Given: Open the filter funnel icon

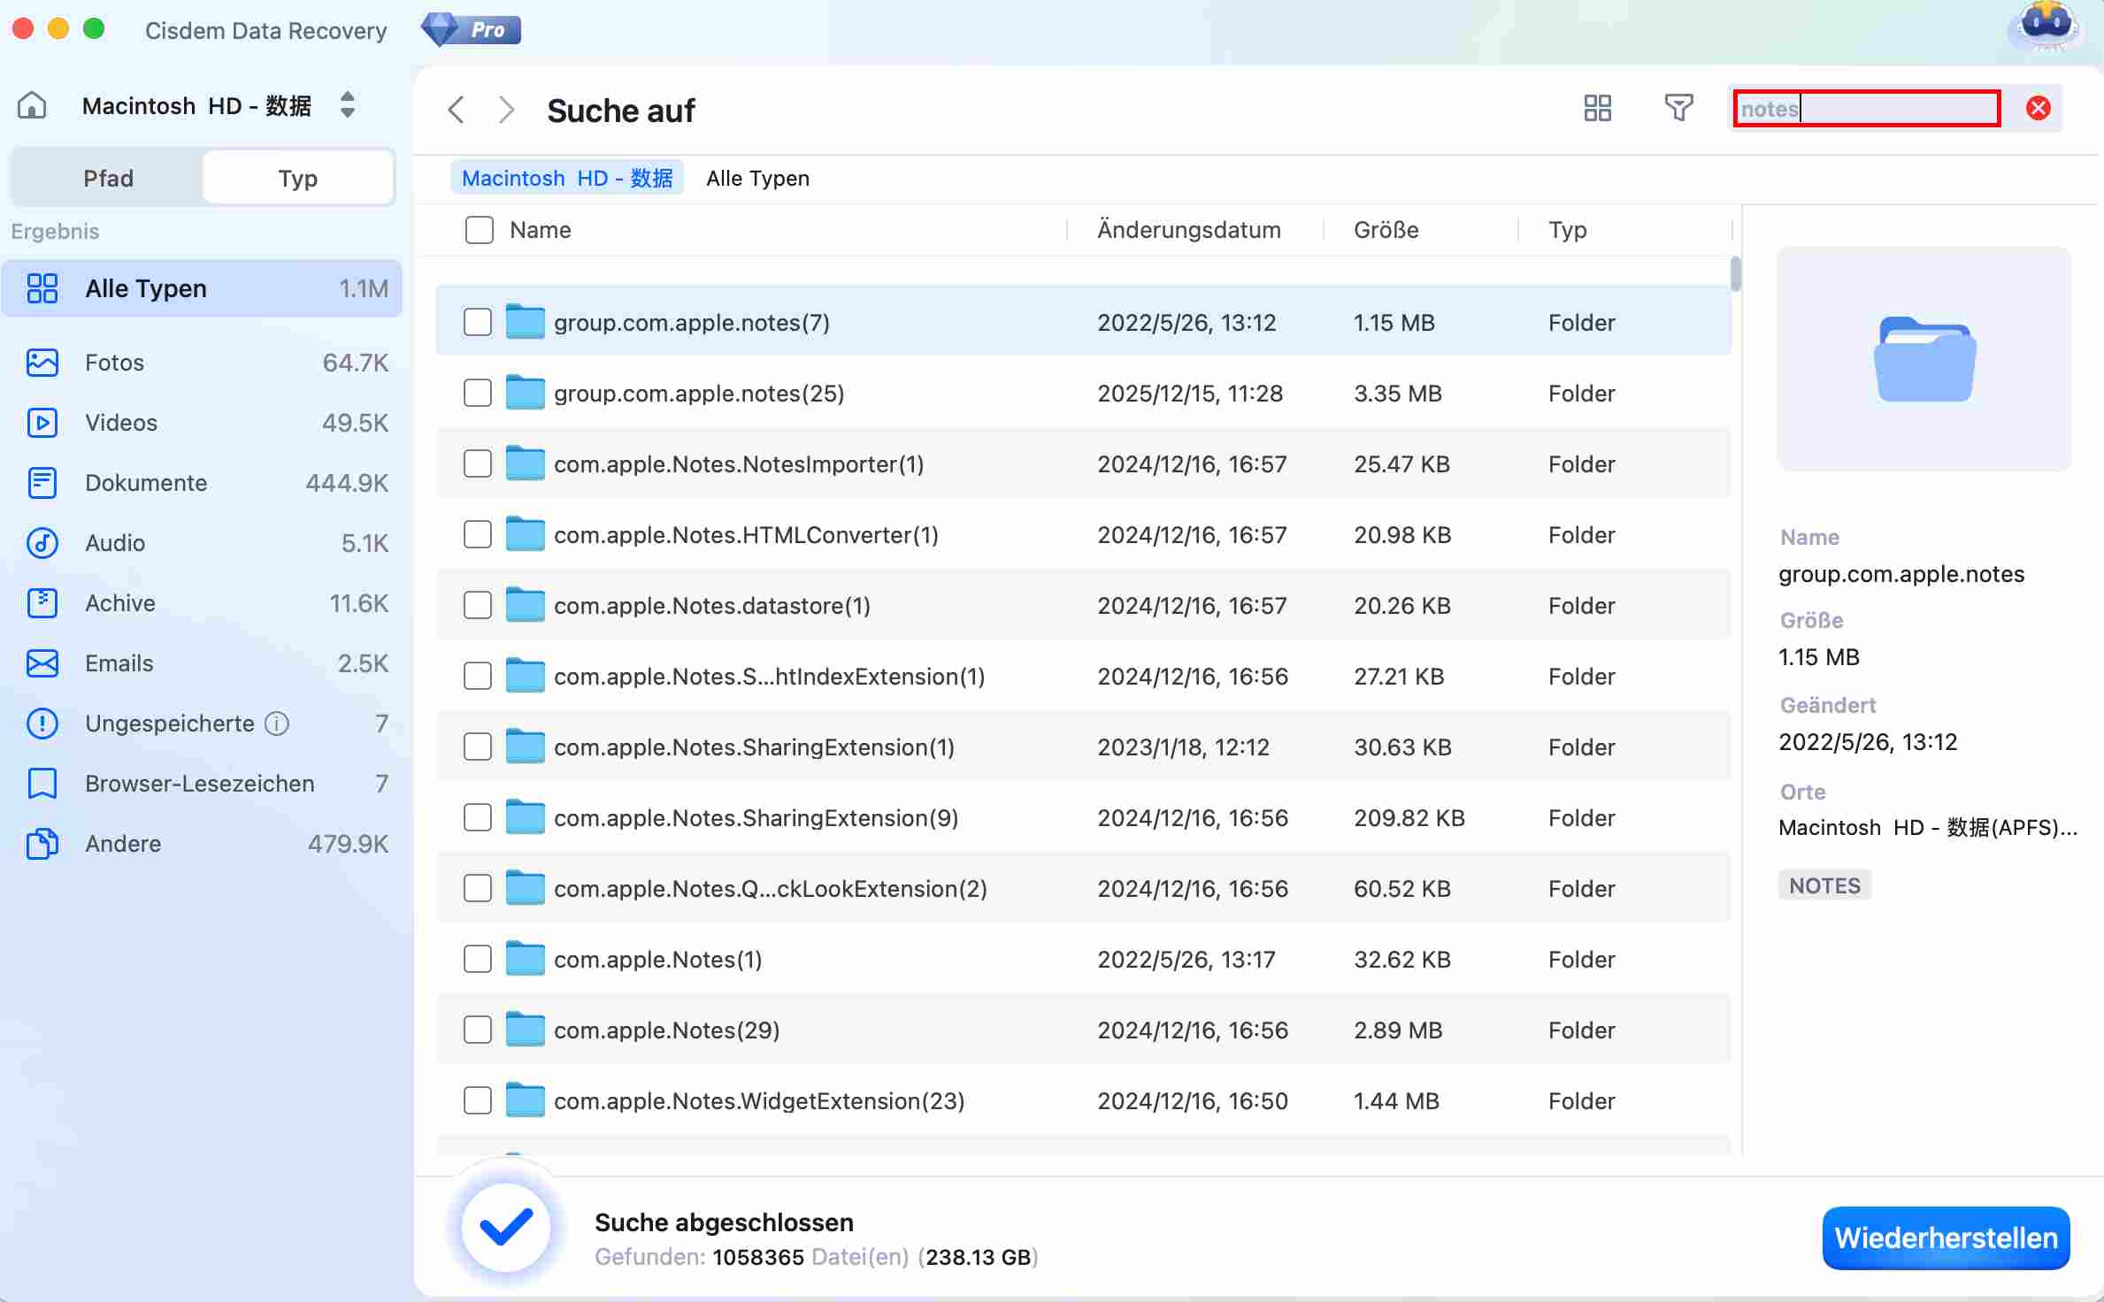Looking at the screenshot, I should coord(1678,108).
